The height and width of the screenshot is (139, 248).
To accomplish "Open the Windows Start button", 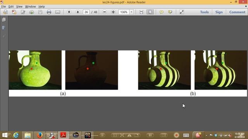I will [5, 135].
